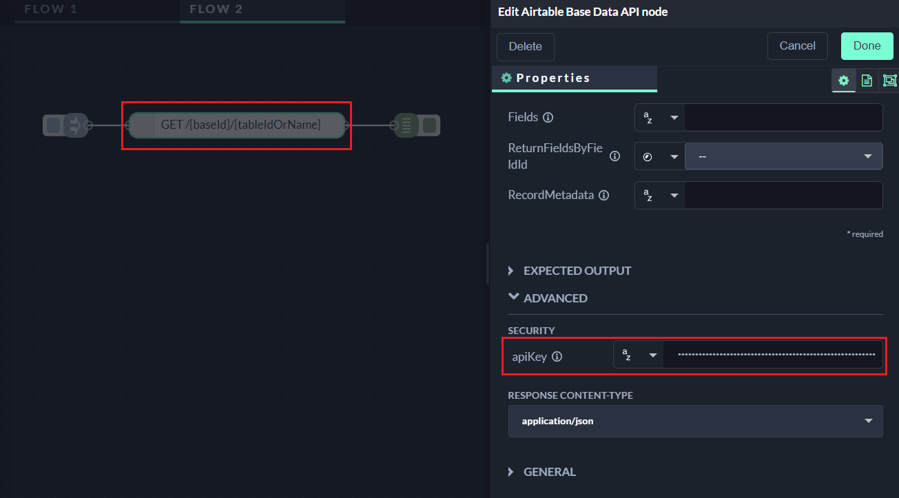
Task: Open node appearance icon
Action: pos(889,81)
